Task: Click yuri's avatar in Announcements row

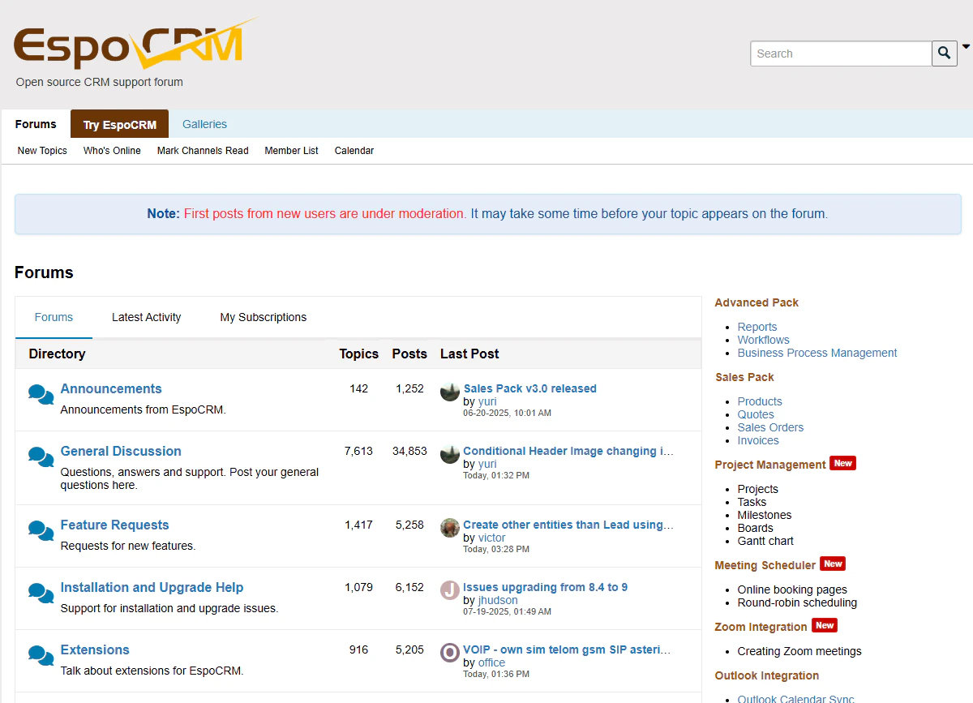Action: click(450, 392)
